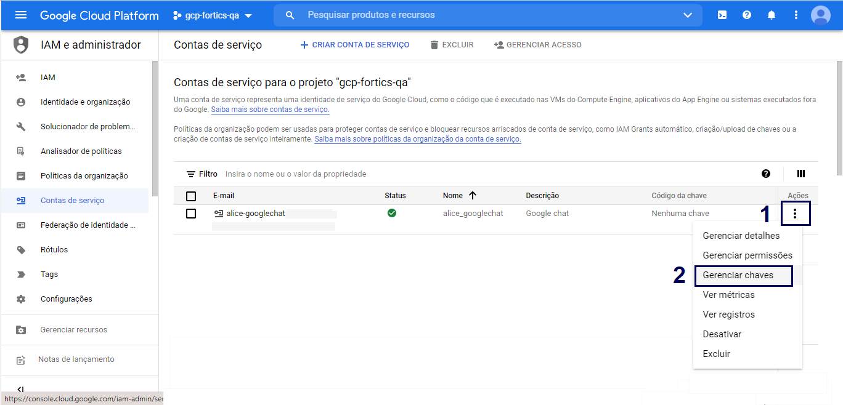Viewport: 843px width, 405px height.
Task: Click the Google chat description cell
Action: (x=547, y=214)
